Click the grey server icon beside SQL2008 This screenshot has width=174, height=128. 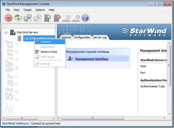20,38
